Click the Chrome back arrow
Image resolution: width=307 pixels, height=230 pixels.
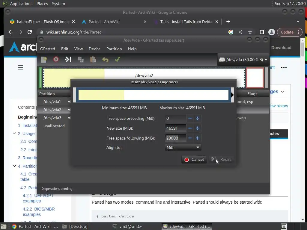point(10,32)
